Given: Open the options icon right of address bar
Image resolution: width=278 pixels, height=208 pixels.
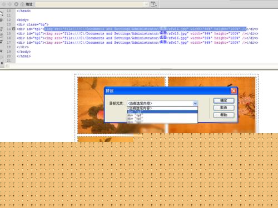Looking at the screenshot, I should (x=153, y=4).
